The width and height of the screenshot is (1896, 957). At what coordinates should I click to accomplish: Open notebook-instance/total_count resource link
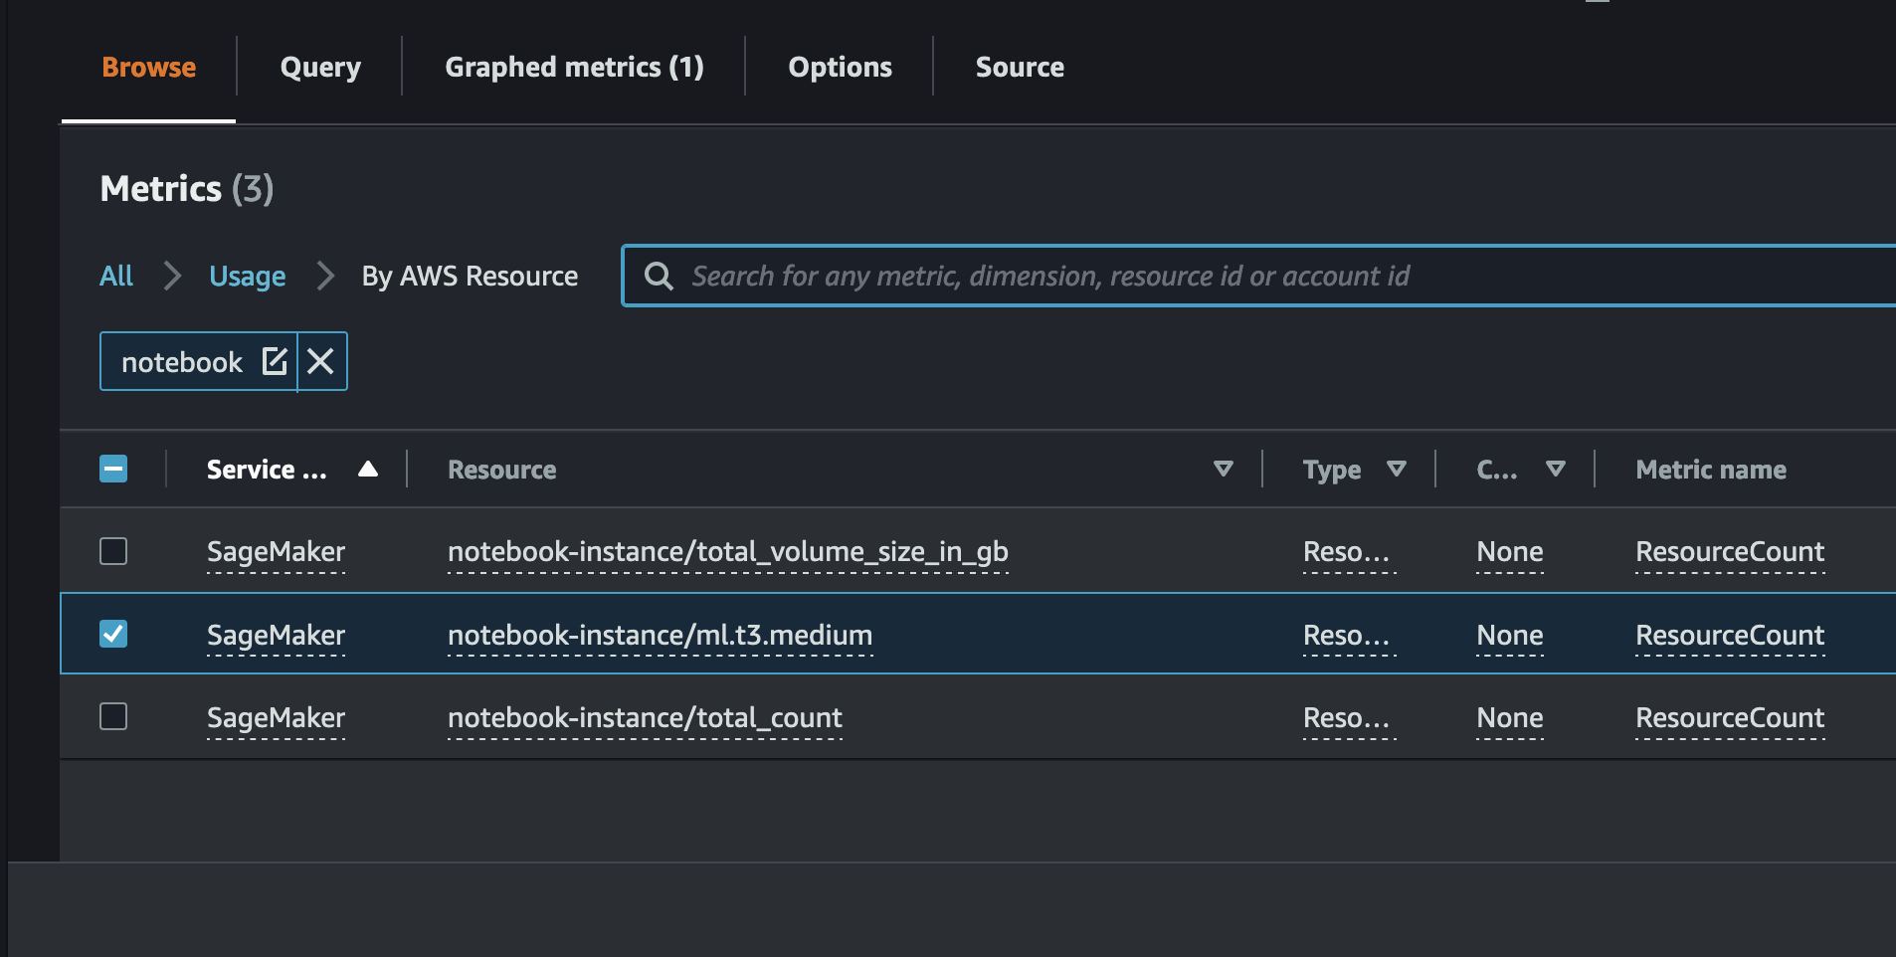tap(644, 716)
